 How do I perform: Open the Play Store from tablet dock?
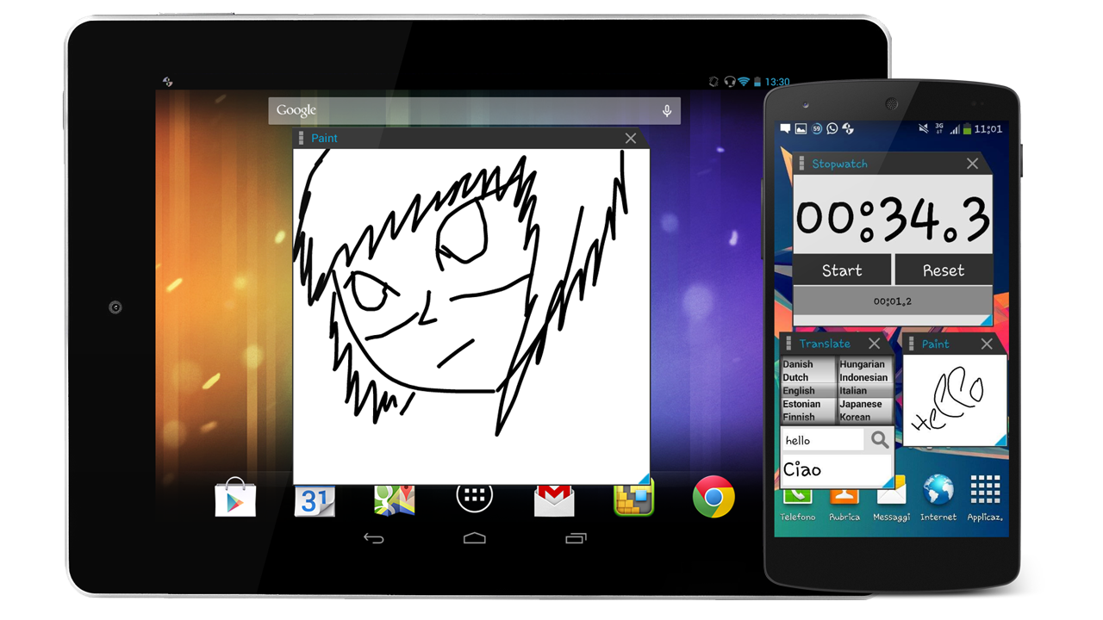[x=235, y=497]
